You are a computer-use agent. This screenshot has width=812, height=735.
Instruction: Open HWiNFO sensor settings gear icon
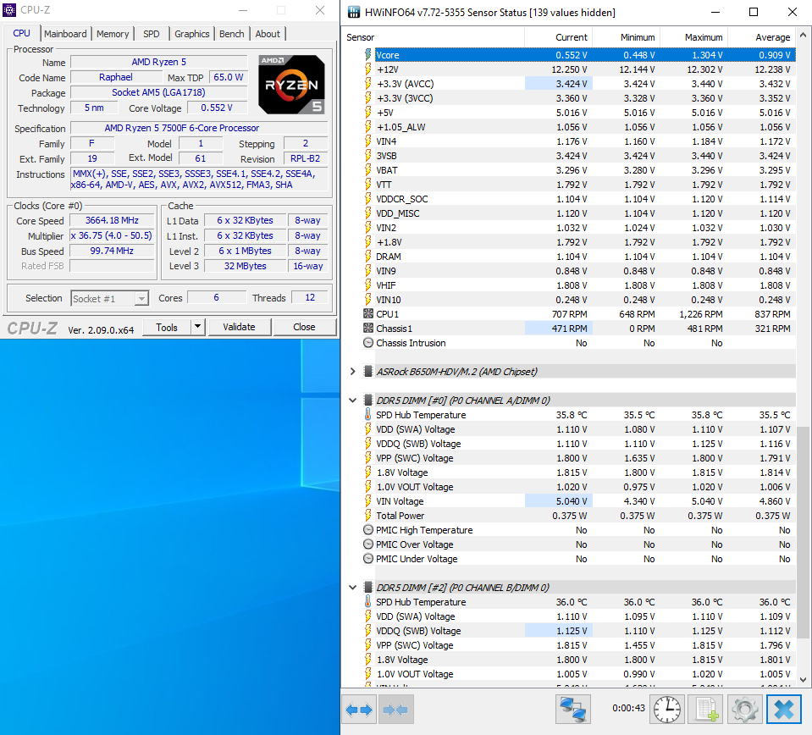click(x=744, y=709)
